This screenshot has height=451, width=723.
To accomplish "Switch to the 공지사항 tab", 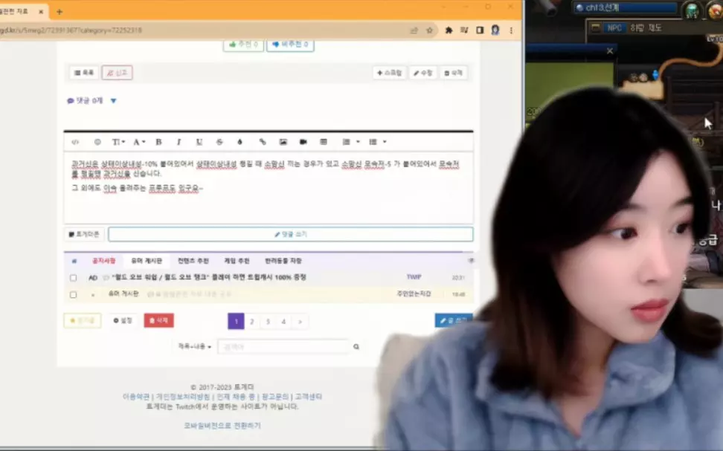I will point(103,261).
